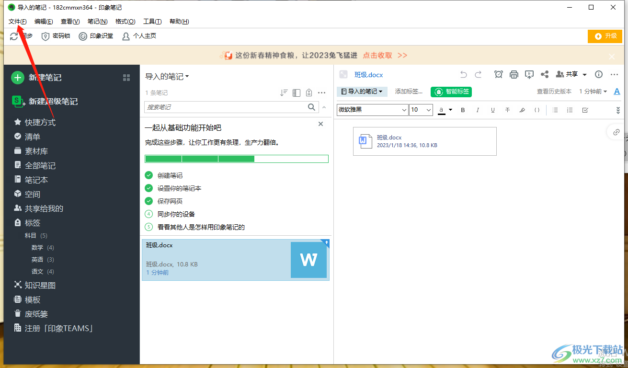Print the note
The height and width of the screenshot is (368, 628).
[514, 74]
